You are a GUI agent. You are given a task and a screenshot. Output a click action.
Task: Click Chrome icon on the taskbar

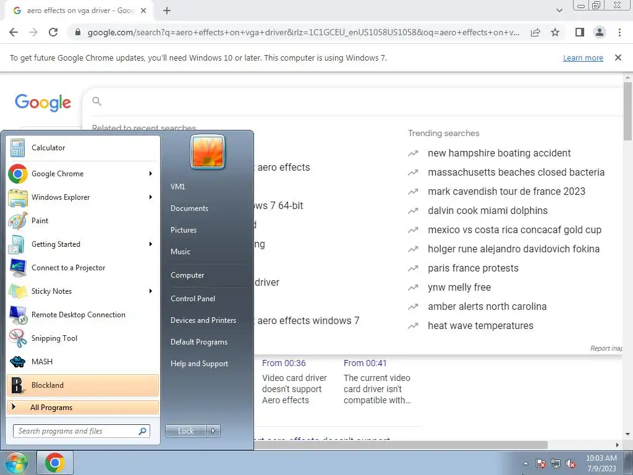[x=55, y=463]
